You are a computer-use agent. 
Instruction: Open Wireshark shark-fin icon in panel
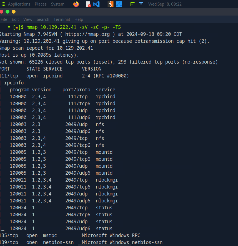(x=119, y=4)
